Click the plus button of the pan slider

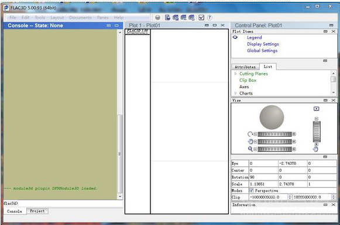pyautogui.click(x=294, y=141)
